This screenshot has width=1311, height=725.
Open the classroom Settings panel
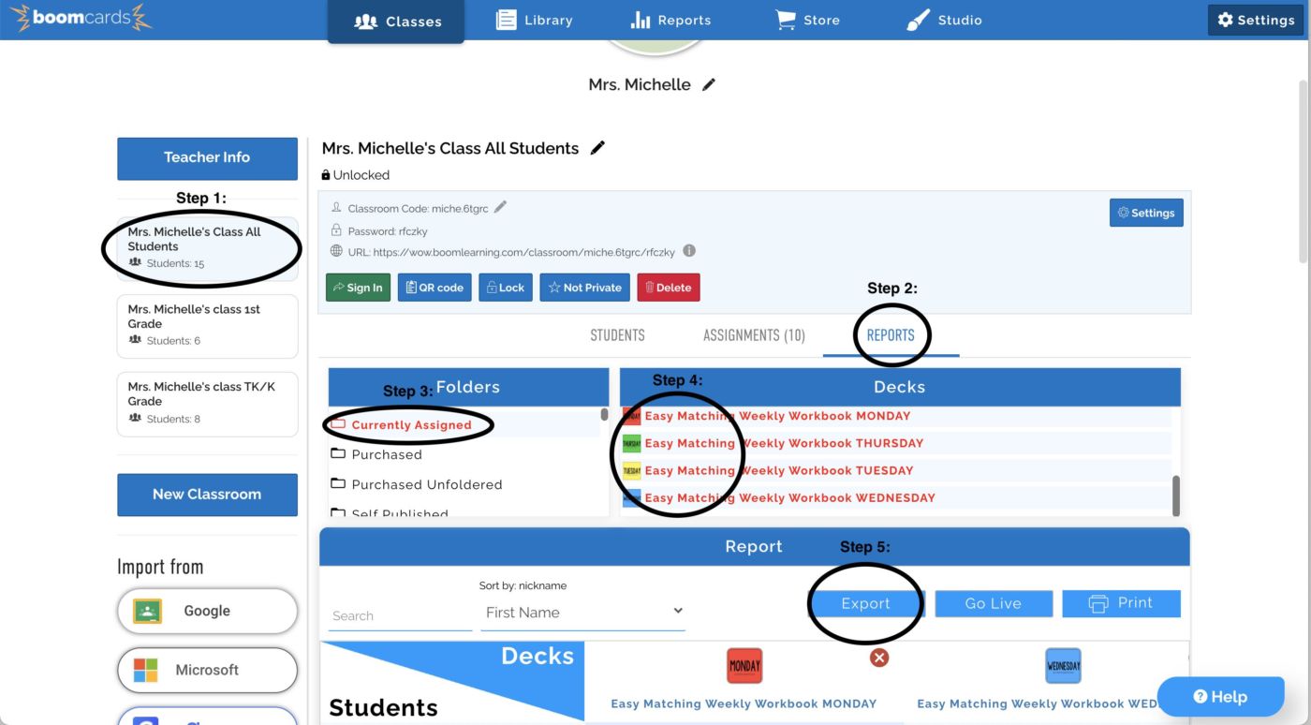(x=1146, y=213)
